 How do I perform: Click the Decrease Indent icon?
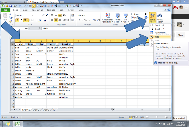tap(64, 20)
